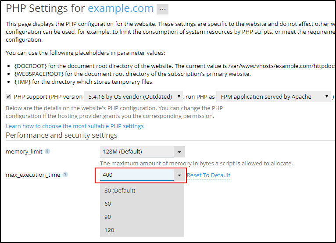
Task: Click the max_execution_time setting label
Action: coord(33,175)
